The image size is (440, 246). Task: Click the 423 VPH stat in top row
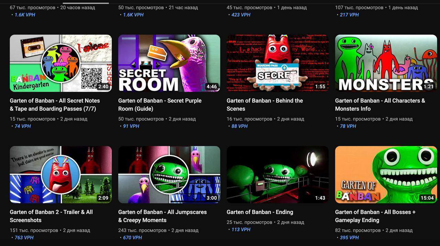(241, 15)
